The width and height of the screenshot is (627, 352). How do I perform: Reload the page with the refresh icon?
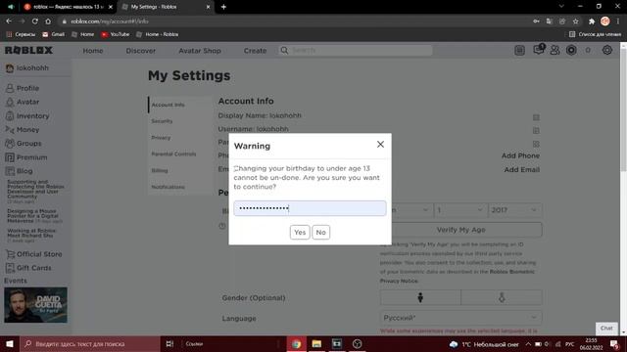click(35, 22)
